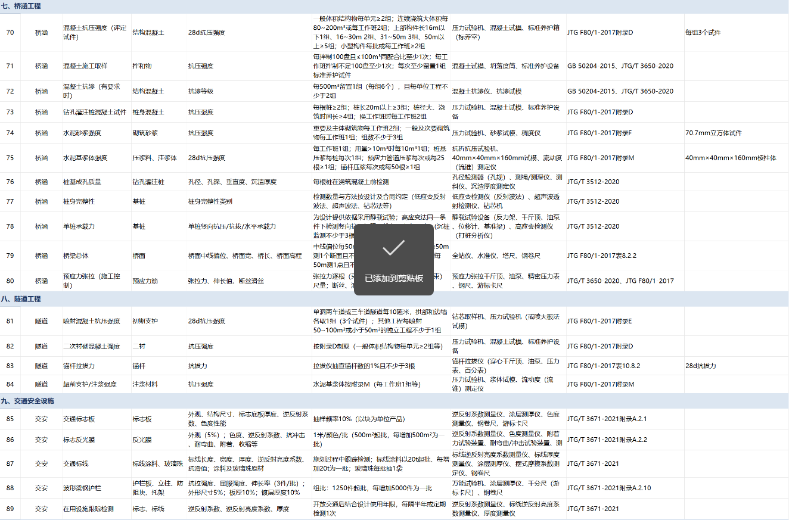The height and width of the screenshot is (520, 789).
Task: Select the remark 70.7mm立方体试件
Action: click(x=713, y=133)
